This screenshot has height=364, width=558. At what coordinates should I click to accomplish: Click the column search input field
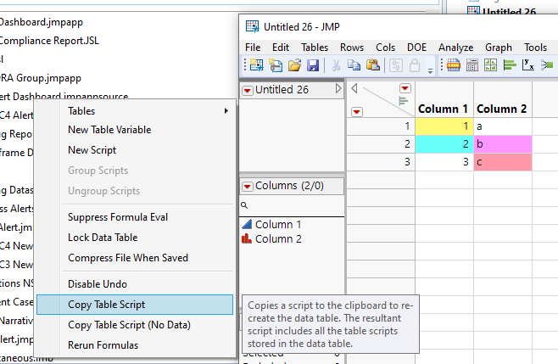pos(292,205)
